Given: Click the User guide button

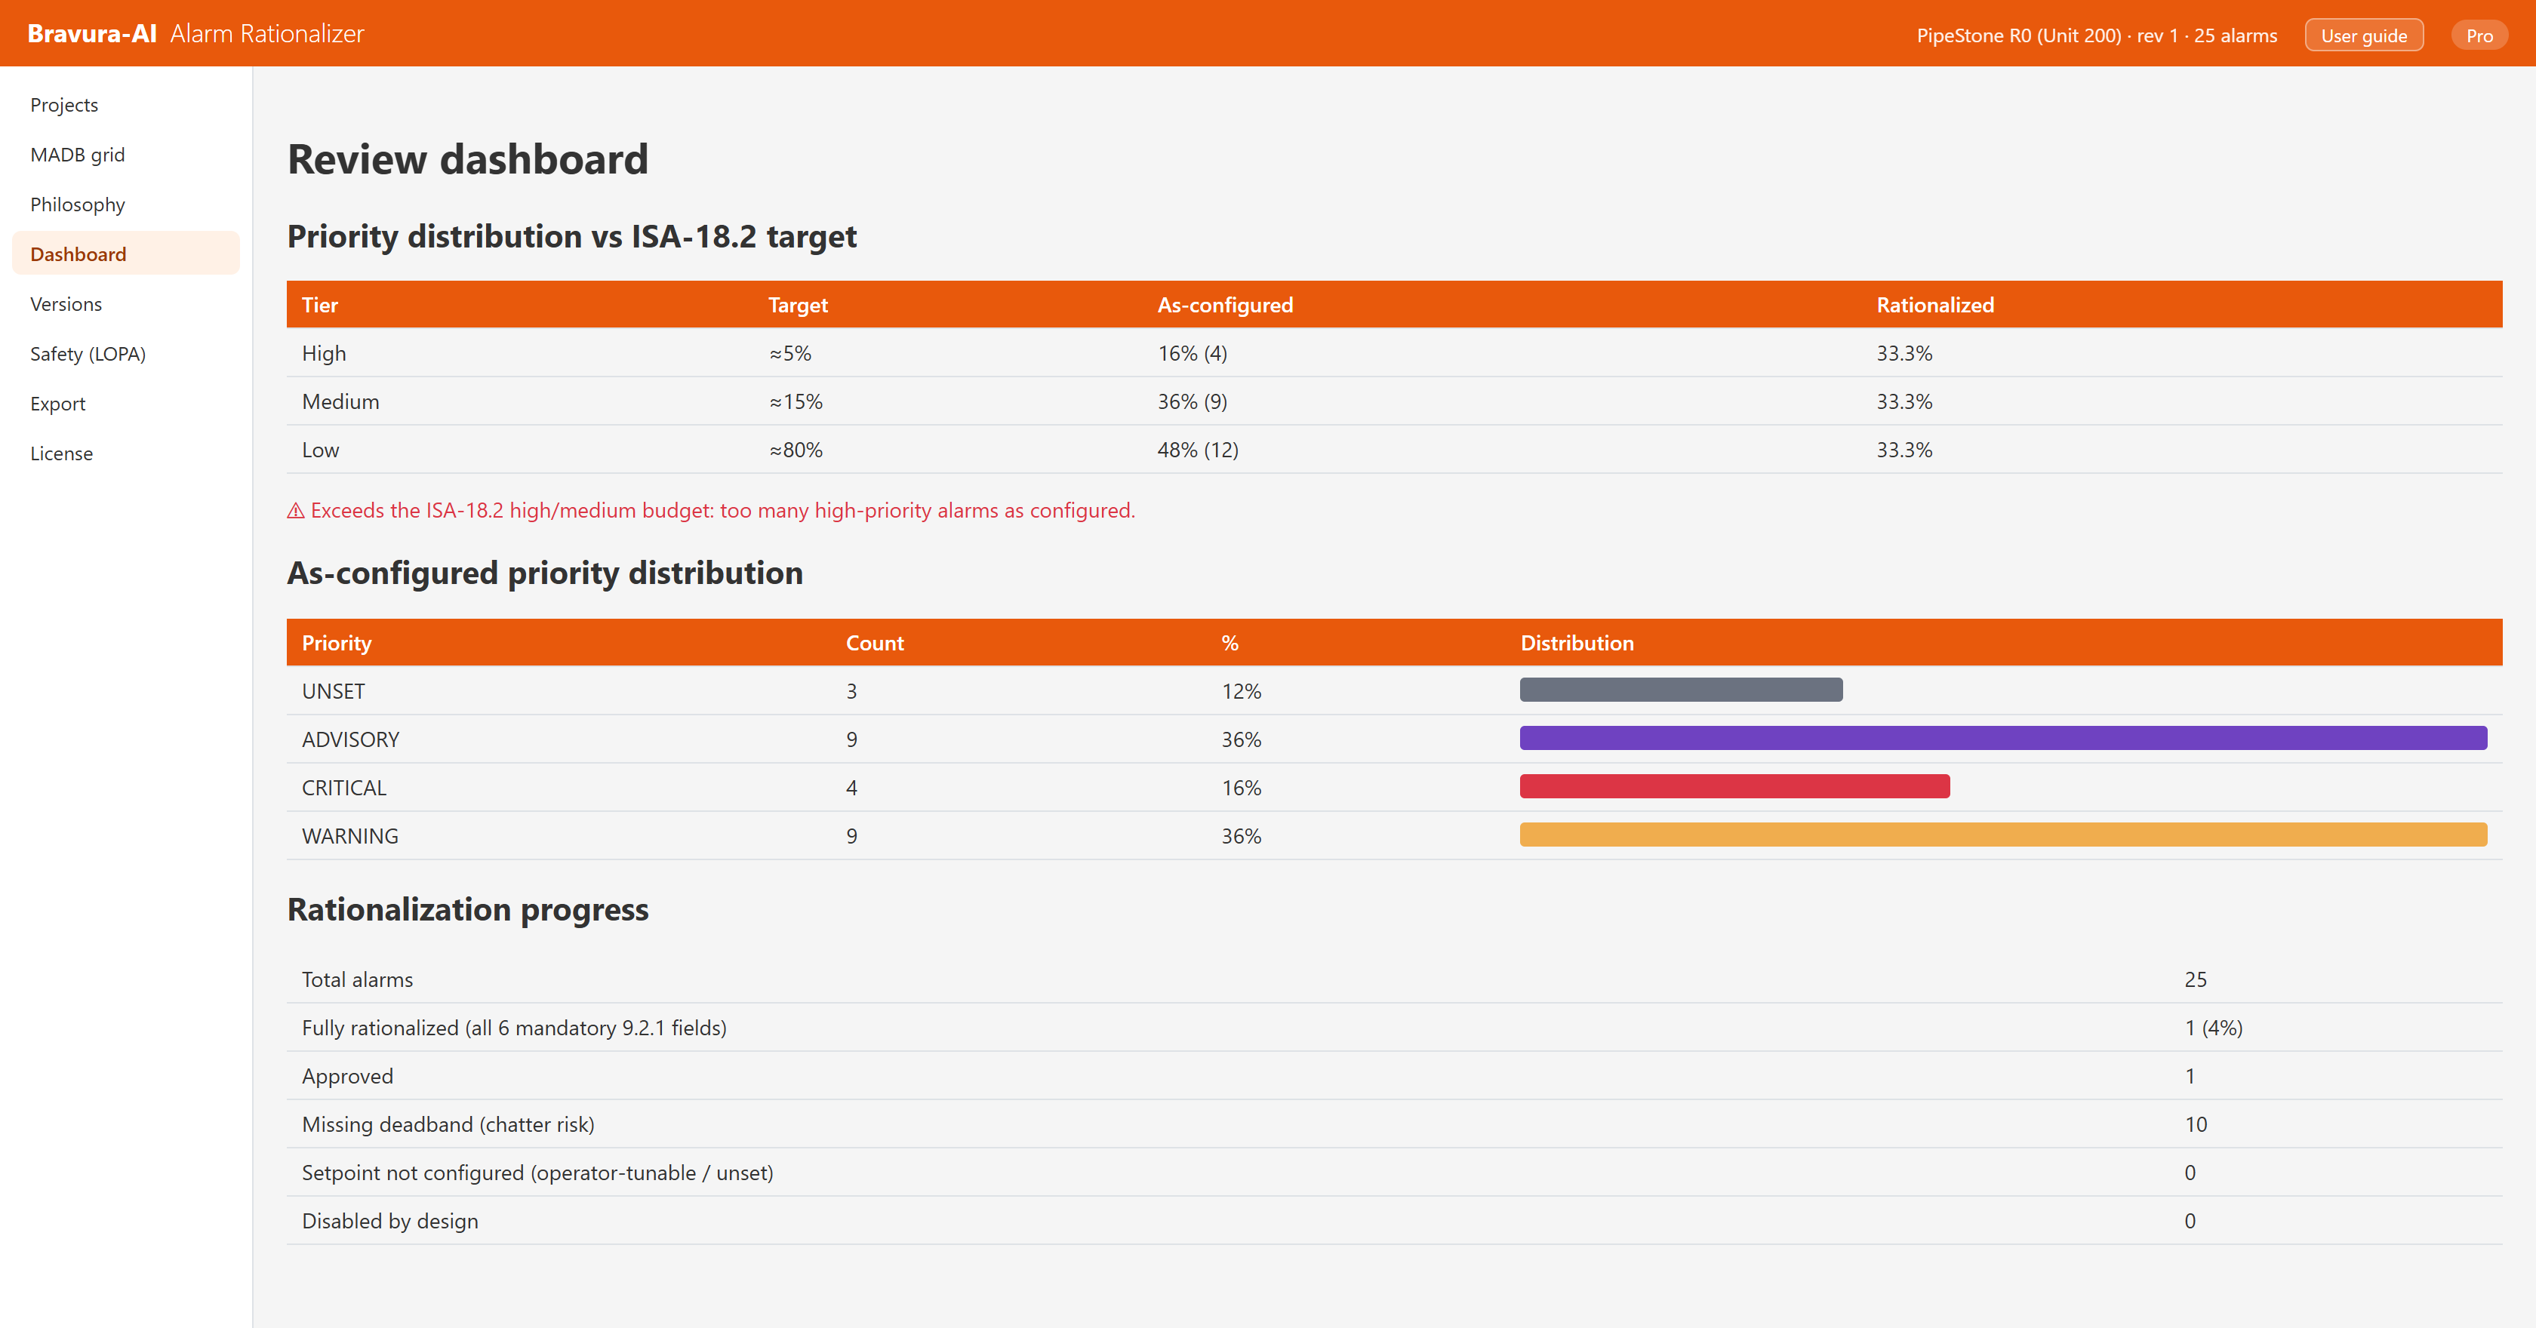Looking at the screenshot, I should pyautogui.click(x=2364, y=35).
